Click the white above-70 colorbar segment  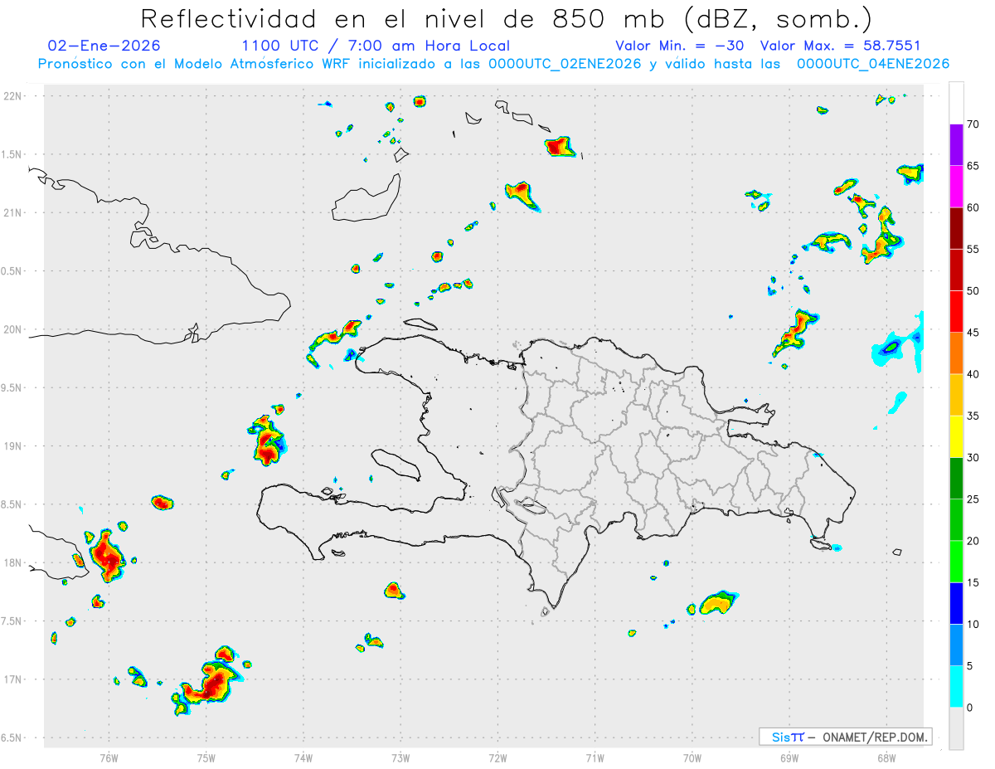tap(957, 103)
